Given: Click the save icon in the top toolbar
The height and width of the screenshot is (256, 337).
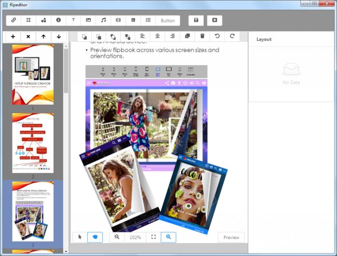Looking at the screenshot, I should click(x=196, y=20).
